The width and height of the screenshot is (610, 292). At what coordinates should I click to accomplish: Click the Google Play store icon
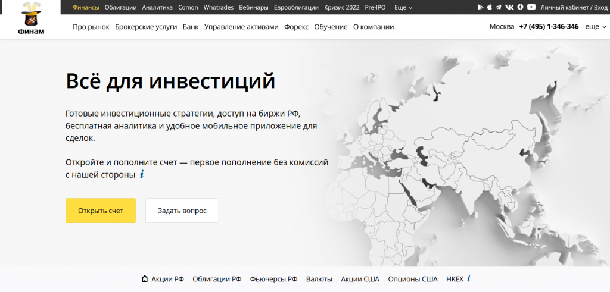(x=481, y=7)
